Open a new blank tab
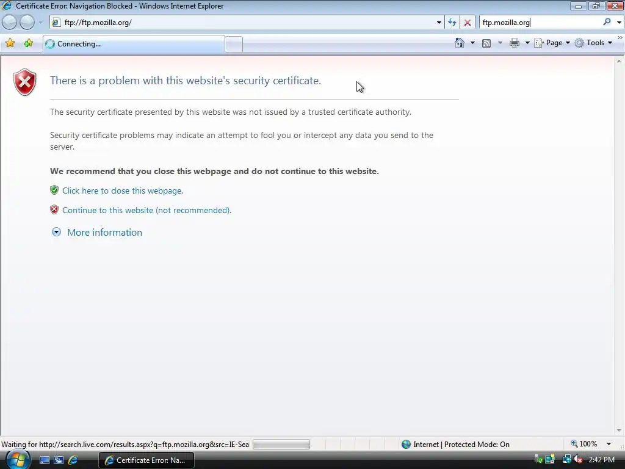The image size is (625, 469). pyautogui.click(x=234, y=44)
